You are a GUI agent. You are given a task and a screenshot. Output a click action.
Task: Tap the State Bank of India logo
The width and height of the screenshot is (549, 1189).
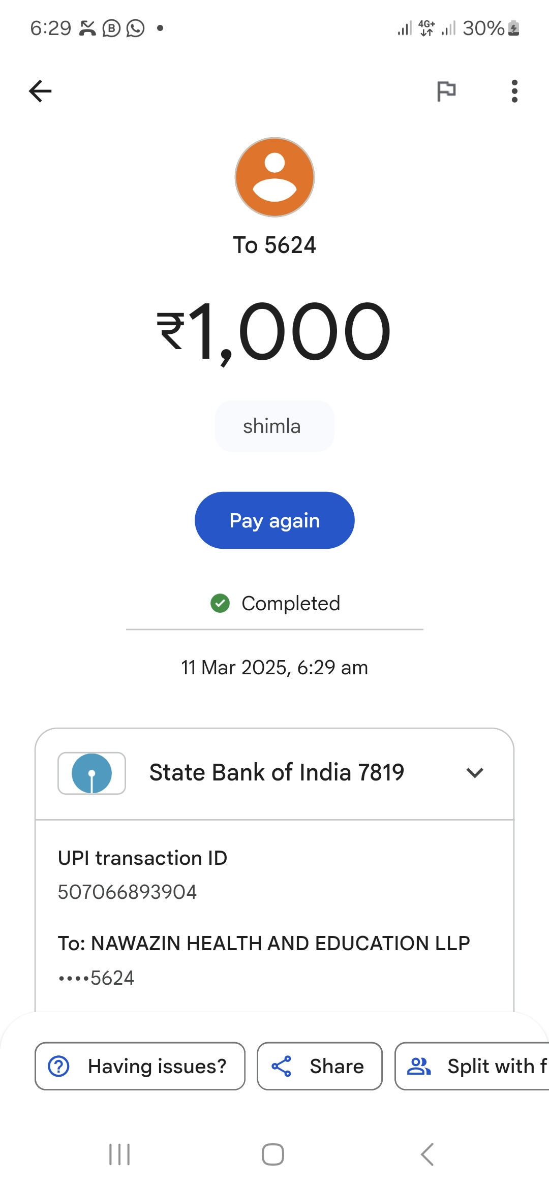tap(92, 773)
